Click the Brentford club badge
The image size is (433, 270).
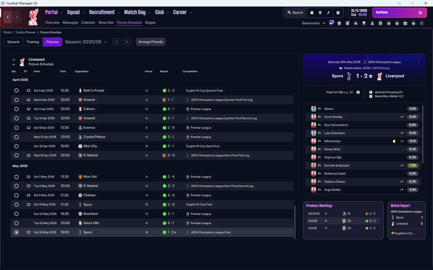[80, 214]
